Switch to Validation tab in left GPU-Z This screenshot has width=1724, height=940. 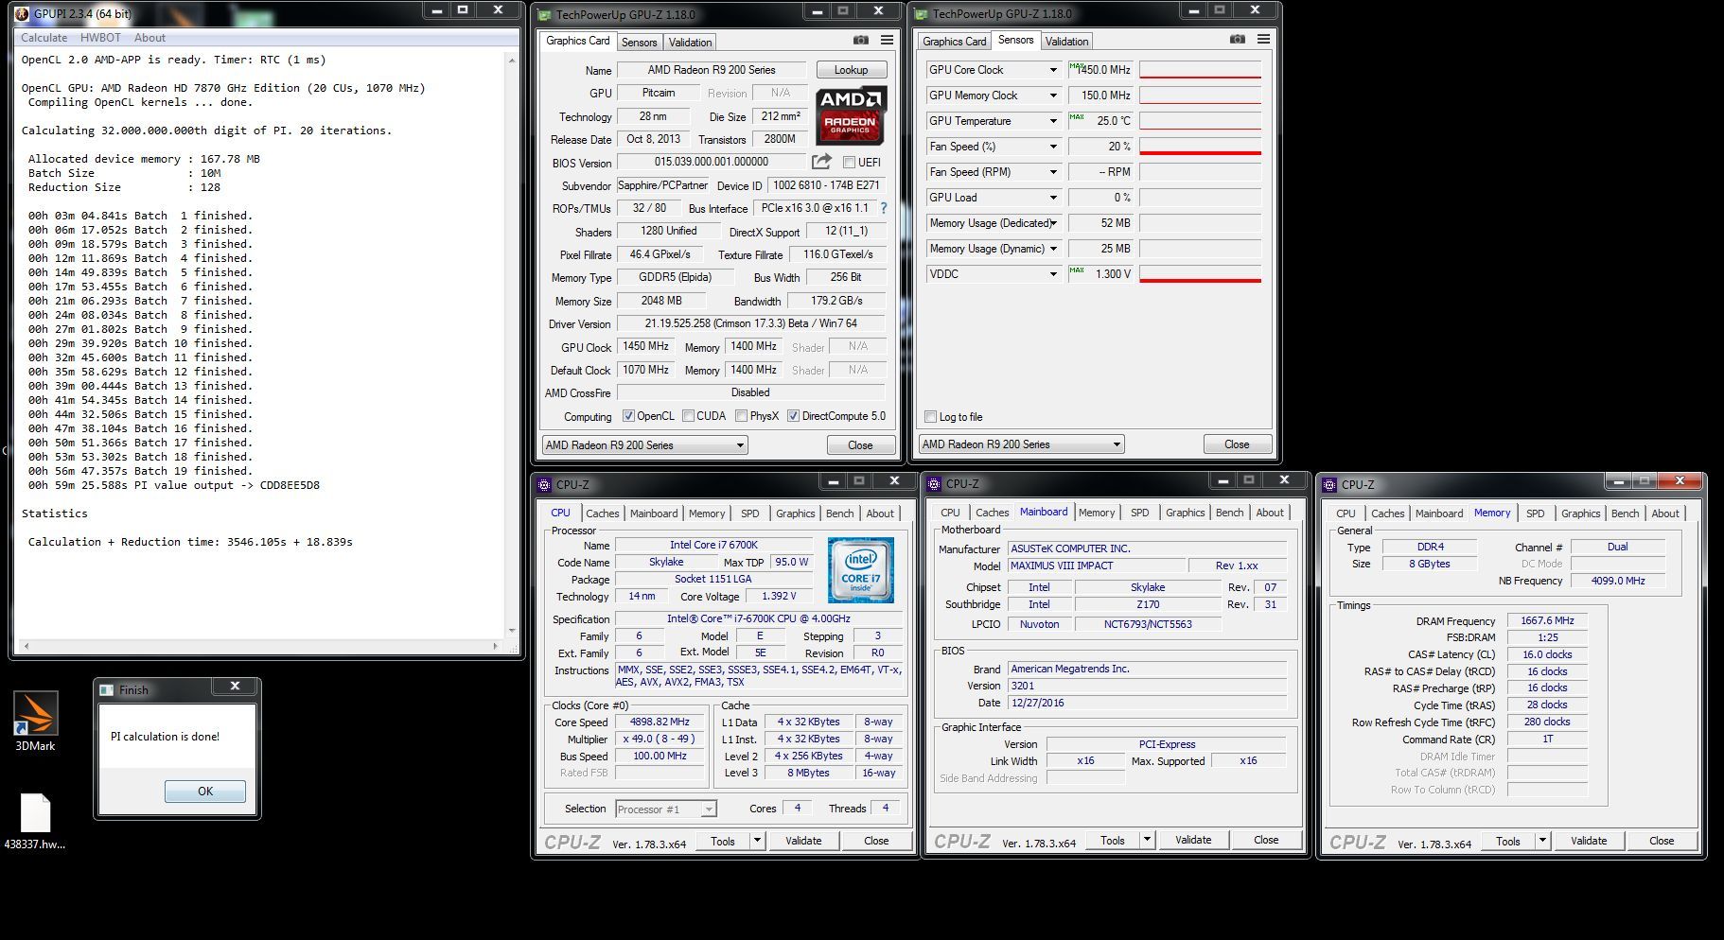click(x=690, y=43)
